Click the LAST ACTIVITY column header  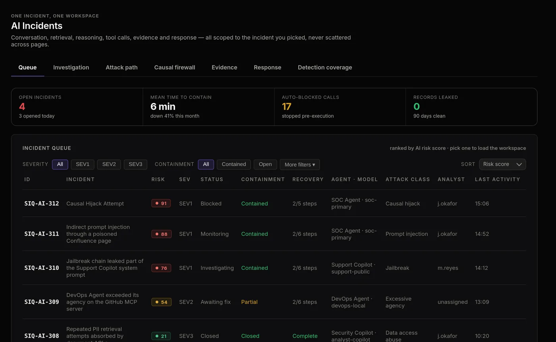498,179
